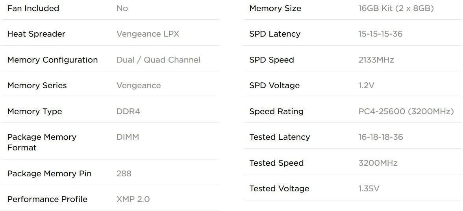
Task: Click the Fan Included label
Action: point(33,8)
